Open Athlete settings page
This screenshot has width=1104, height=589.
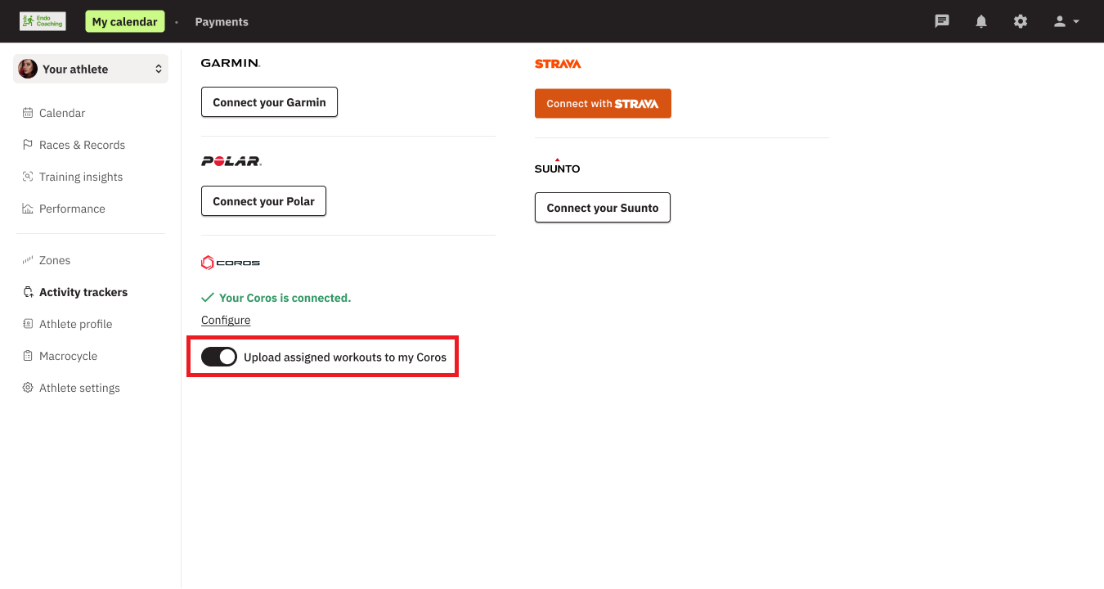79,388
